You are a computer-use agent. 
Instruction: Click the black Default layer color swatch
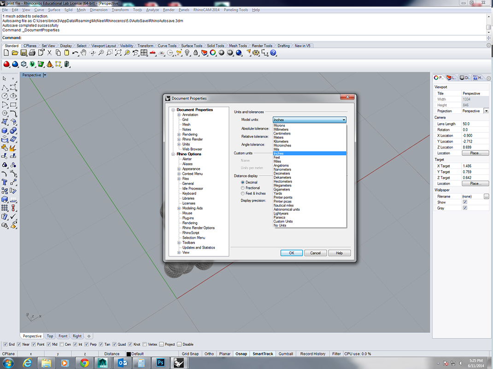point(129,354)
